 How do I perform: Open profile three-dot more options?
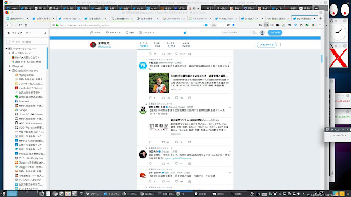pyautogui.click(x=280, y=45)
